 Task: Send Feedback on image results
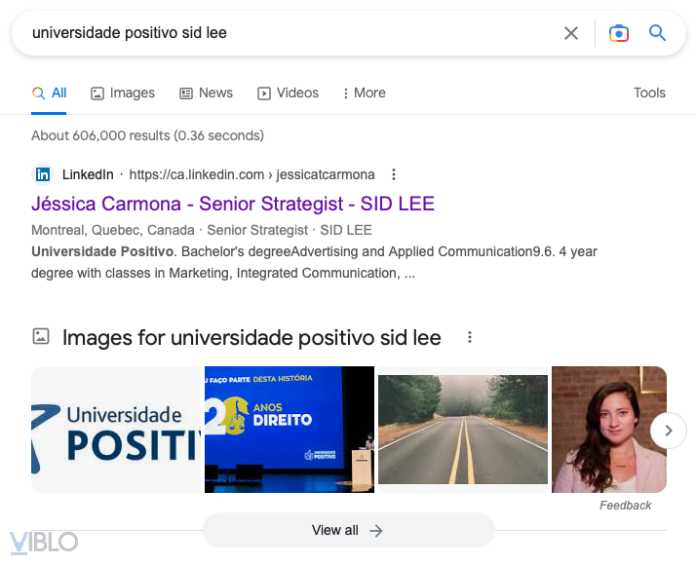pyautogui.click(x=625, y=506)
